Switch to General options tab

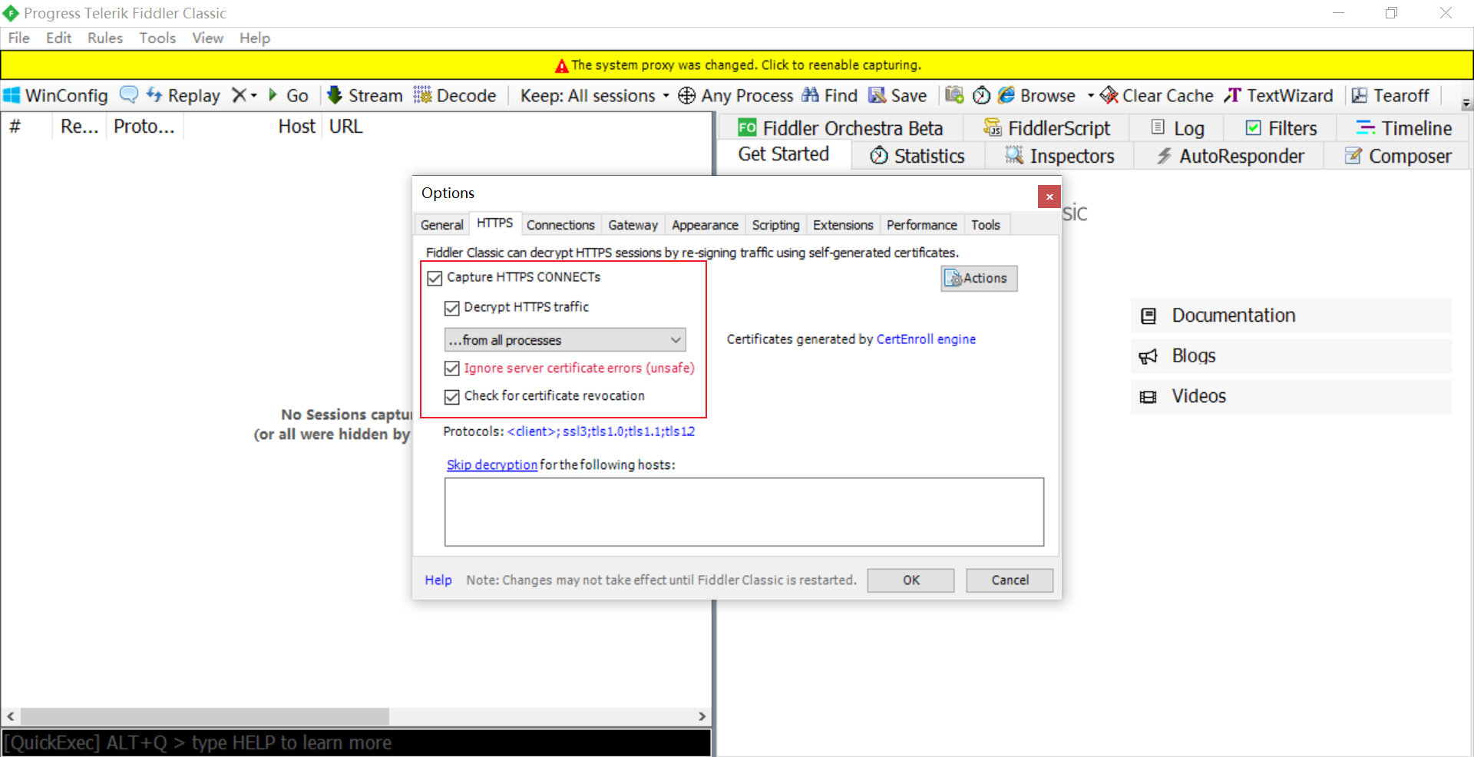[441, 225]
